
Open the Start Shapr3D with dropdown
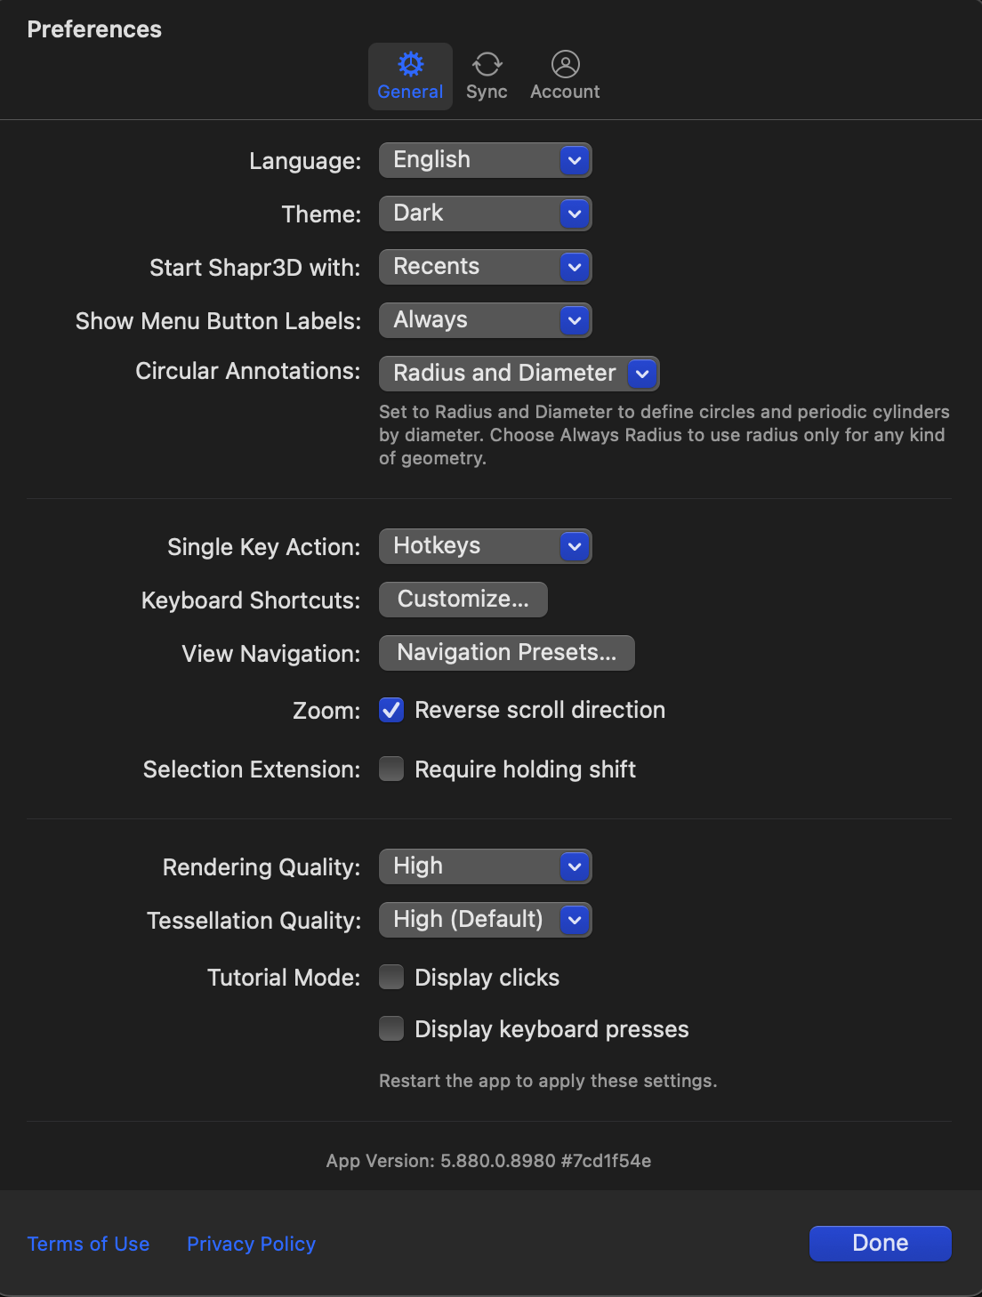[575, 267]
